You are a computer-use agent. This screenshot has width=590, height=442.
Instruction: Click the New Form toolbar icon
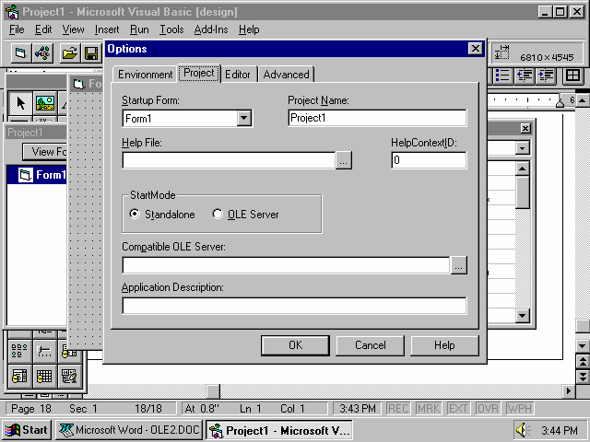[x=20, y=53]
